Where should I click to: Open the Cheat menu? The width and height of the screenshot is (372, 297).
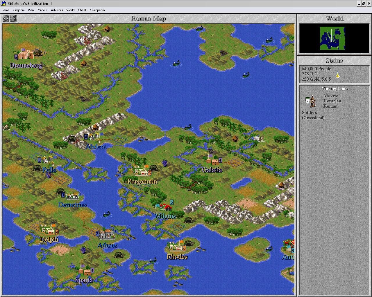82,10
